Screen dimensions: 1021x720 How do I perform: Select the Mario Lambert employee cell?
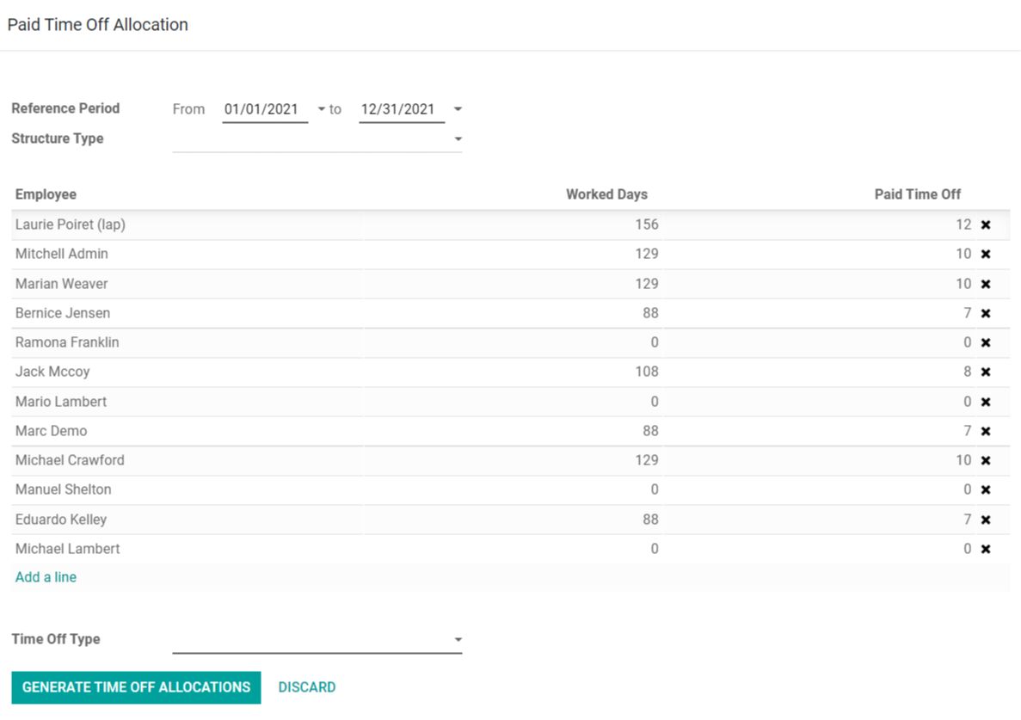tap(188, 402)
